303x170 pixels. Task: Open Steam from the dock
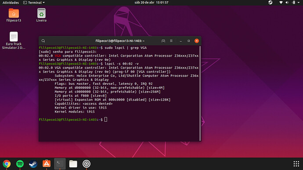pos(33,164)
